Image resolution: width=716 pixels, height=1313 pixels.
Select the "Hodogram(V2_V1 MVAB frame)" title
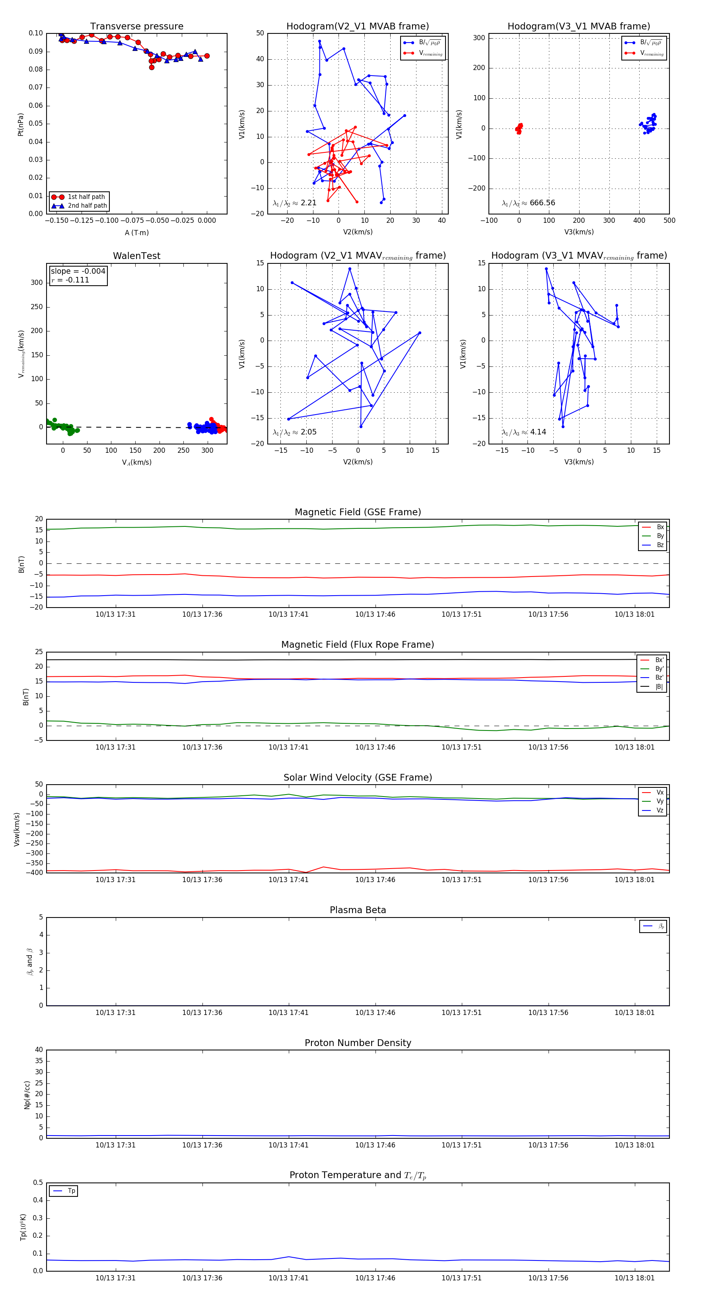[x=358, y=27]
